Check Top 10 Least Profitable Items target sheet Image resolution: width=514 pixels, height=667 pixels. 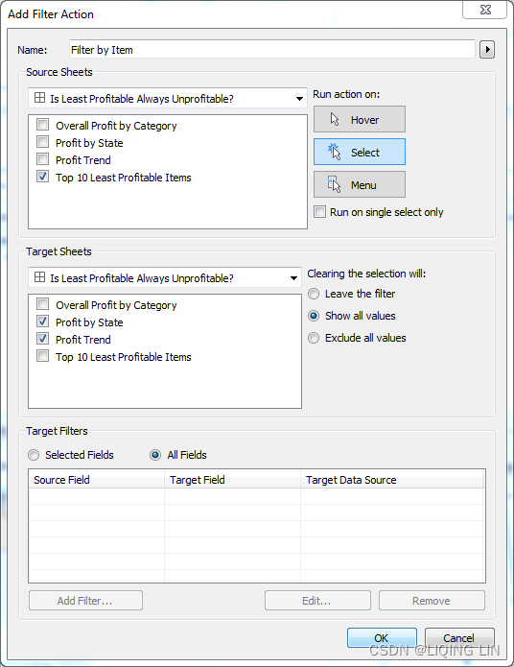[42, 356]
